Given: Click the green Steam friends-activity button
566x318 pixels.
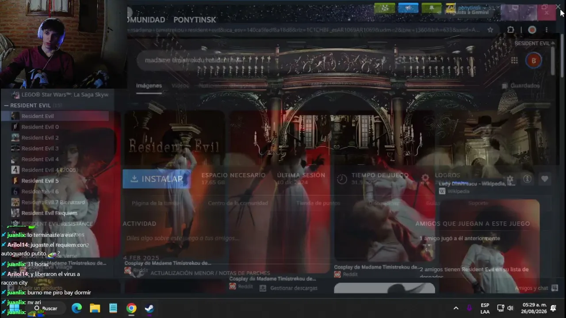Looking at the screenshot, I should pyautogui.click(x=384, y=8).
